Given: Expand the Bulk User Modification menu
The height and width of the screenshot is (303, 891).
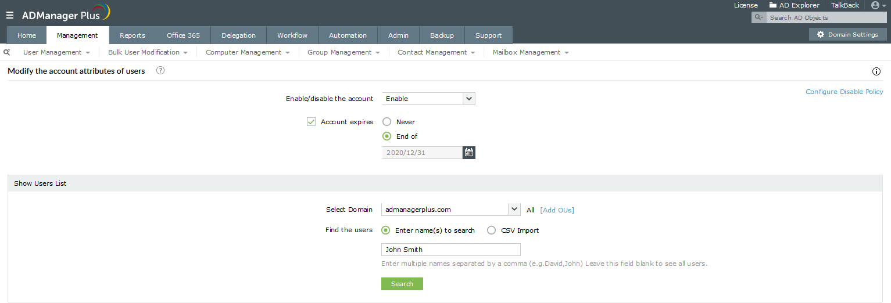Looking at the screenshot, I should [x=148, y=52].
